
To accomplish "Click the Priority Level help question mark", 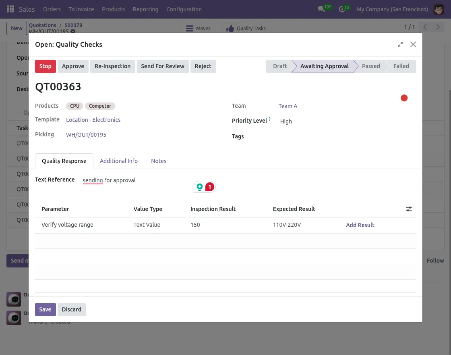I will (270, 119).
